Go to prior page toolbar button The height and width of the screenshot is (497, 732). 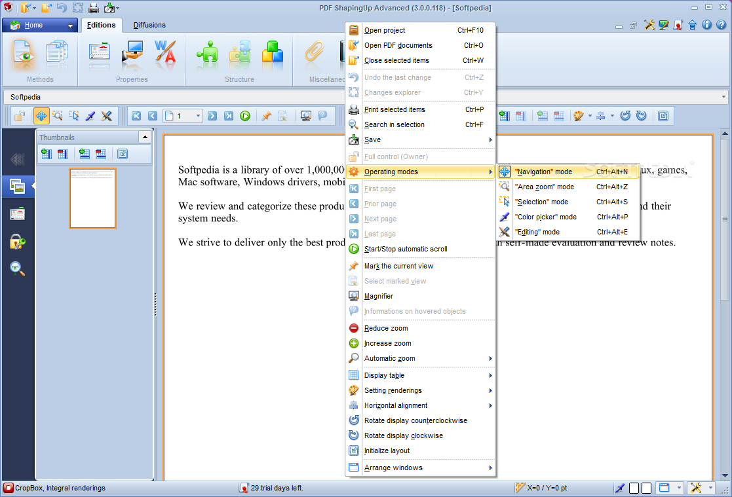[152, 116]
